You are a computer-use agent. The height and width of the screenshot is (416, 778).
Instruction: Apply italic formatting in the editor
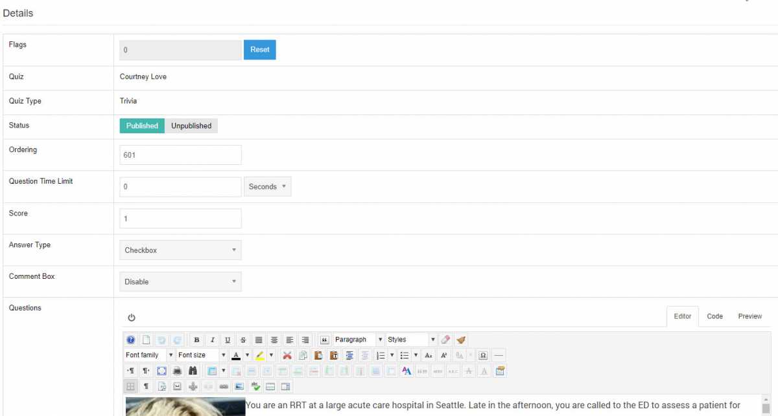212,340
